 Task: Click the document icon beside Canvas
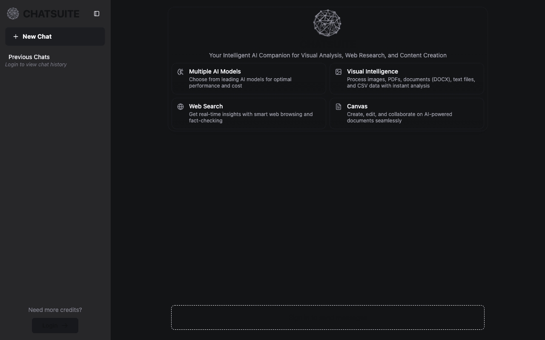click(338, 107)
